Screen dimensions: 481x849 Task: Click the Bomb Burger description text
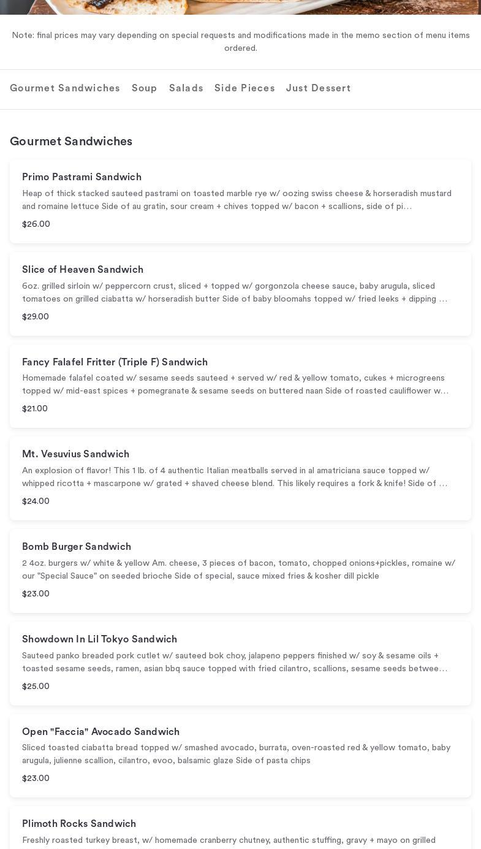[238, 569]
